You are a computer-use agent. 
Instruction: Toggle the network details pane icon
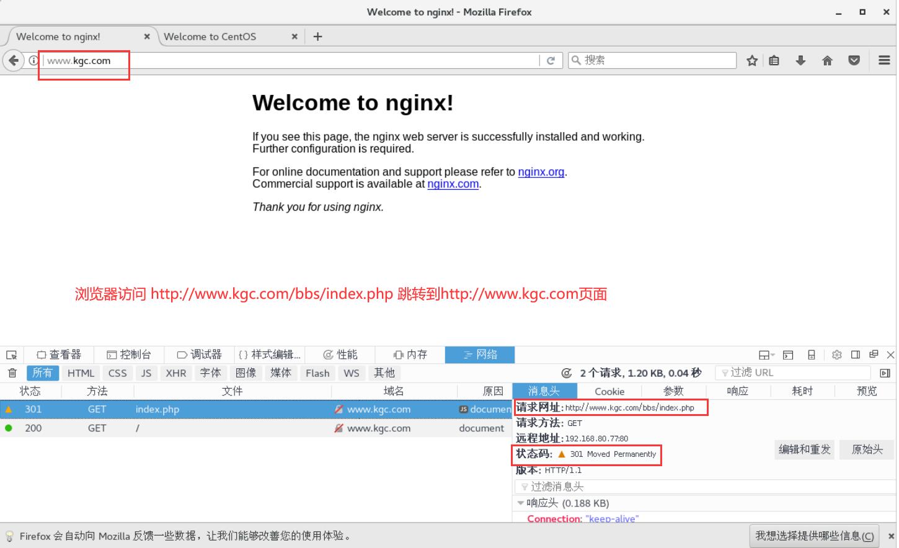click(885, 373)
